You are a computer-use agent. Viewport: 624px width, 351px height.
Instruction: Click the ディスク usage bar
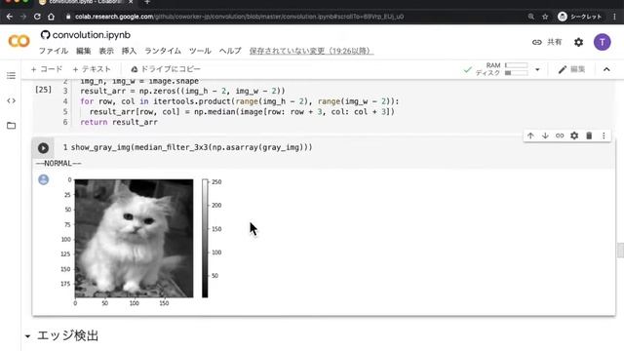tap(516, 73)
